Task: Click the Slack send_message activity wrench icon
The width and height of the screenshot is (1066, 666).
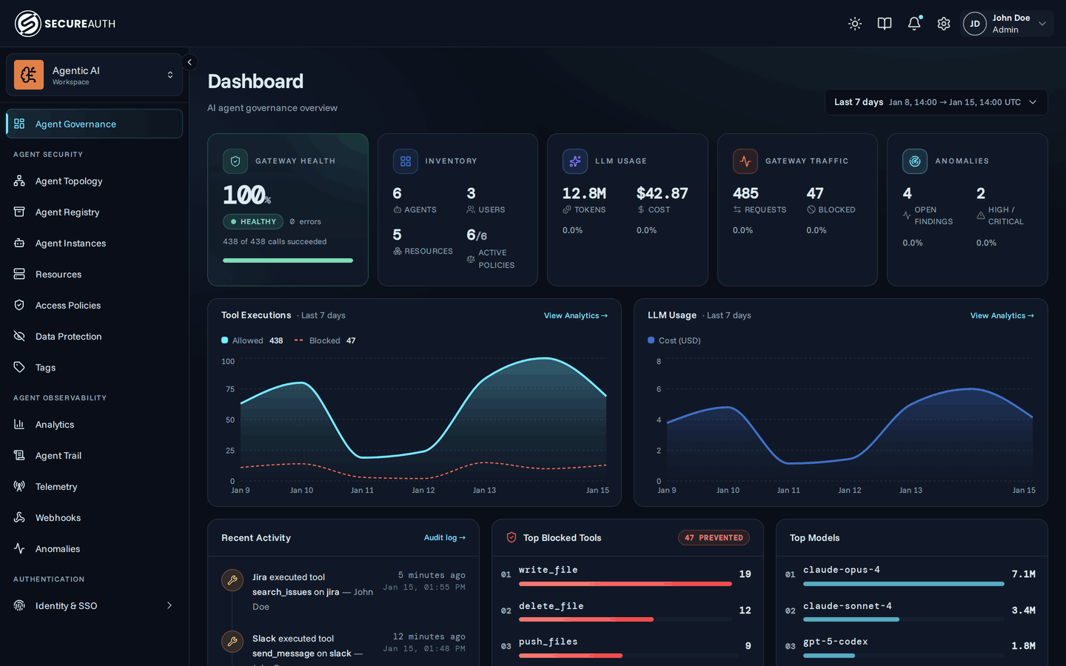Action: 232,642
